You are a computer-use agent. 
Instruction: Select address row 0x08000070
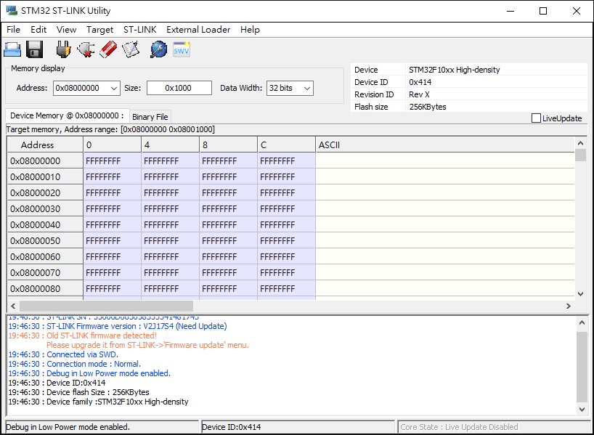46,272
